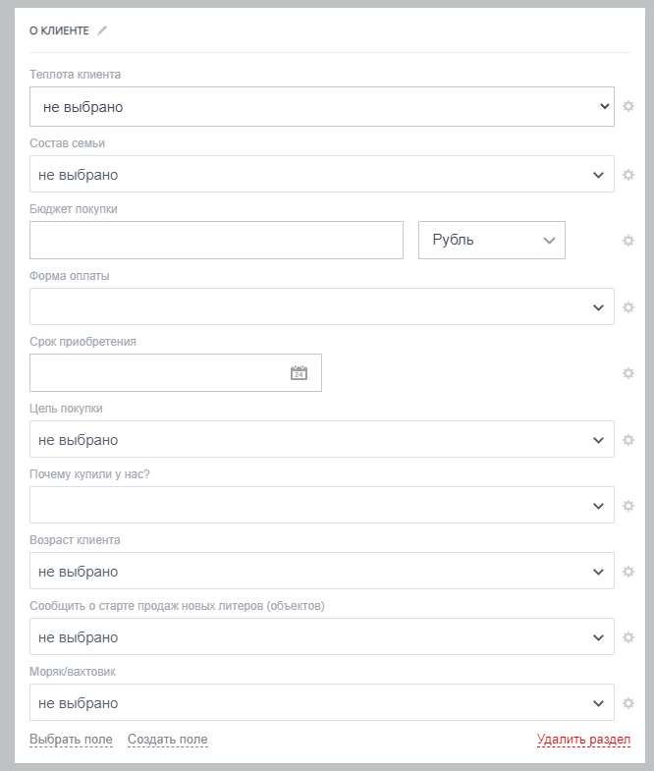654x771 pixels.
Task: Open gear settings for Срок приобретения field
Action: tap(628, 373)
